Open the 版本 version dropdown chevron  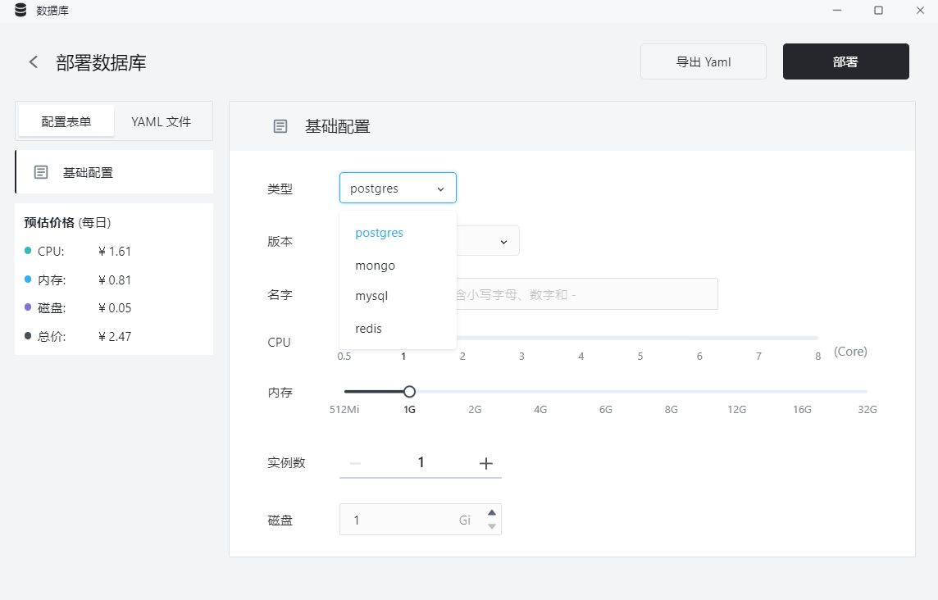503,242
